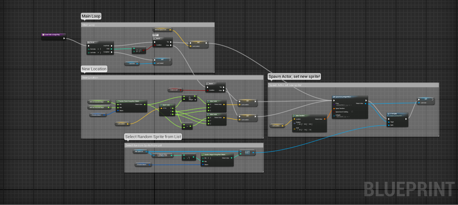This screenshot has width=458, height=205.
Task: Select the Last Actor variable node in Main Loop
Action: click(x=132, y=64)
